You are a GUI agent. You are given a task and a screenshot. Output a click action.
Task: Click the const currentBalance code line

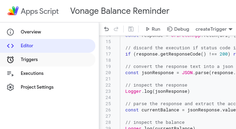pos(180,110)
